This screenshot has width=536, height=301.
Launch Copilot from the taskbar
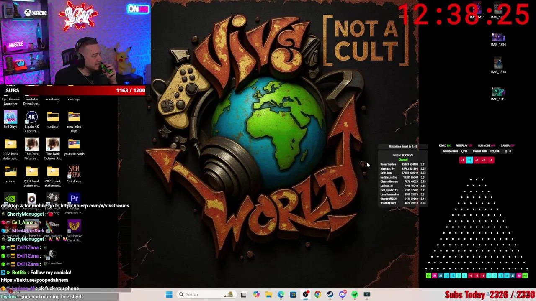[256, 294]
